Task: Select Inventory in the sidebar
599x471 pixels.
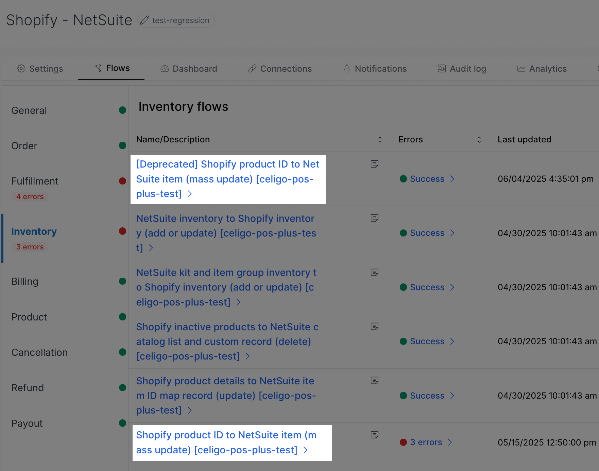Action: tap(34, 231)
